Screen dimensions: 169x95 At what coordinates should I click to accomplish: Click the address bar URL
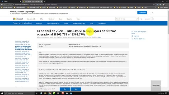pos(36,5)
